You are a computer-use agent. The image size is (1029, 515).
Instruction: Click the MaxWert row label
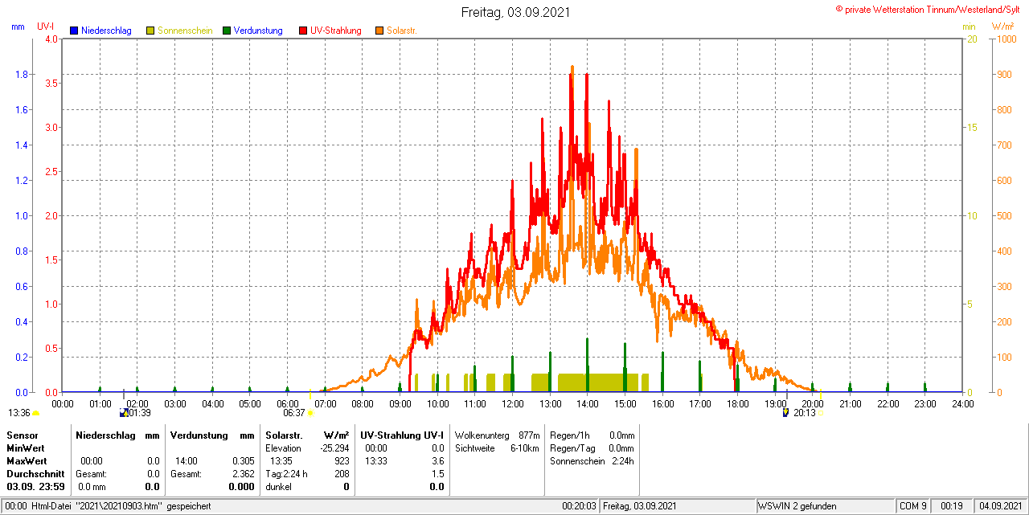27,460
